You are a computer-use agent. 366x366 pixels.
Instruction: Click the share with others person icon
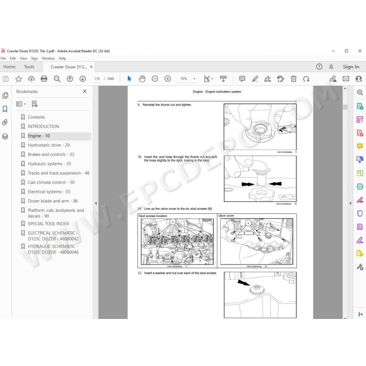coord(359,79)
